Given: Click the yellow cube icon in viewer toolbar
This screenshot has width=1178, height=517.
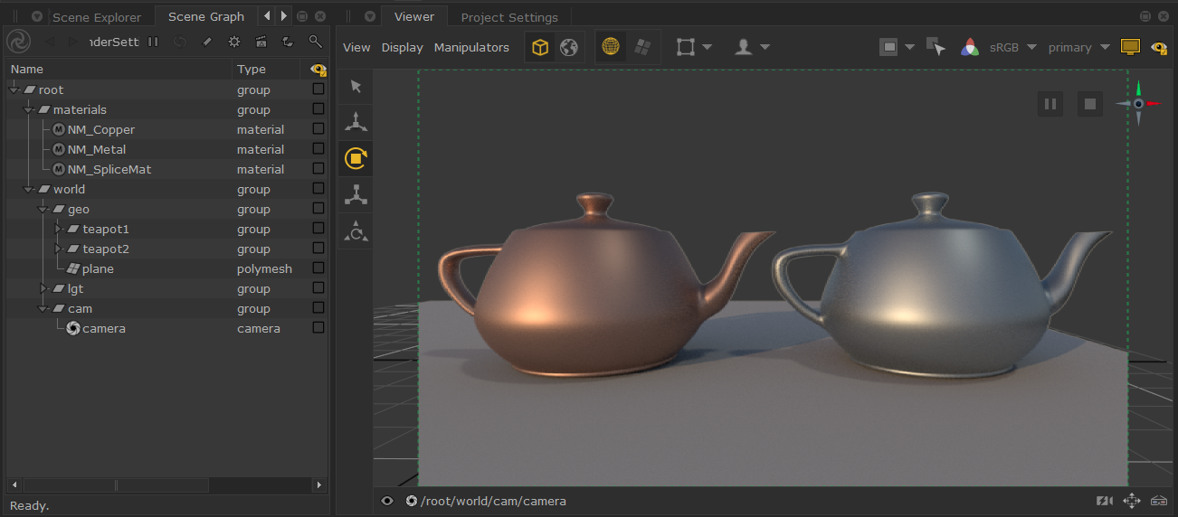Looking at the screenshot, I should [540, 47].
